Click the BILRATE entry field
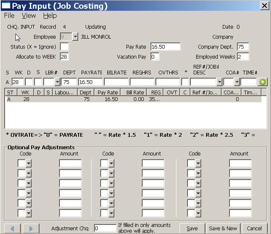Screen dimensions: 271x234 [x=116, y=82]
